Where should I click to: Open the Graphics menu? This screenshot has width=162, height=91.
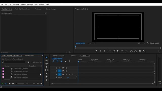[30, 5]
